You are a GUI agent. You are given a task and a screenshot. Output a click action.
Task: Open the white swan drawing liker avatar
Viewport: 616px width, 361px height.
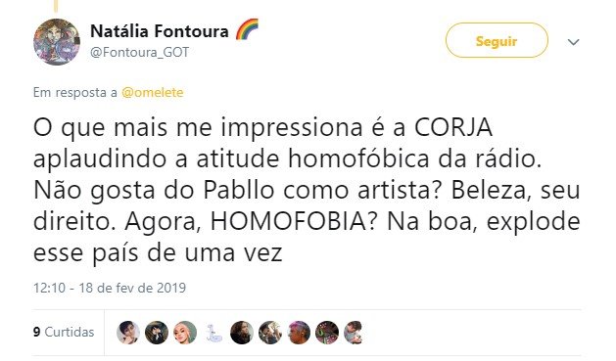click(x=213, y=333)
